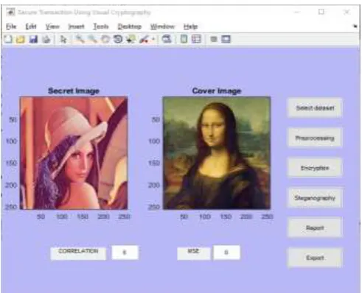Screen dimensions: 362x293
Task: Select the Brush data tool
Action: 145,39
